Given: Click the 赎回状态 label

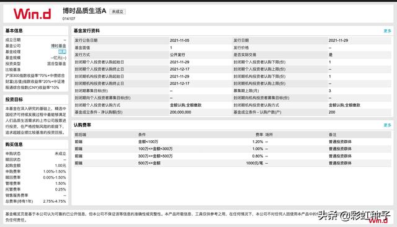Looking at the screenshot, I should (13, 159).
